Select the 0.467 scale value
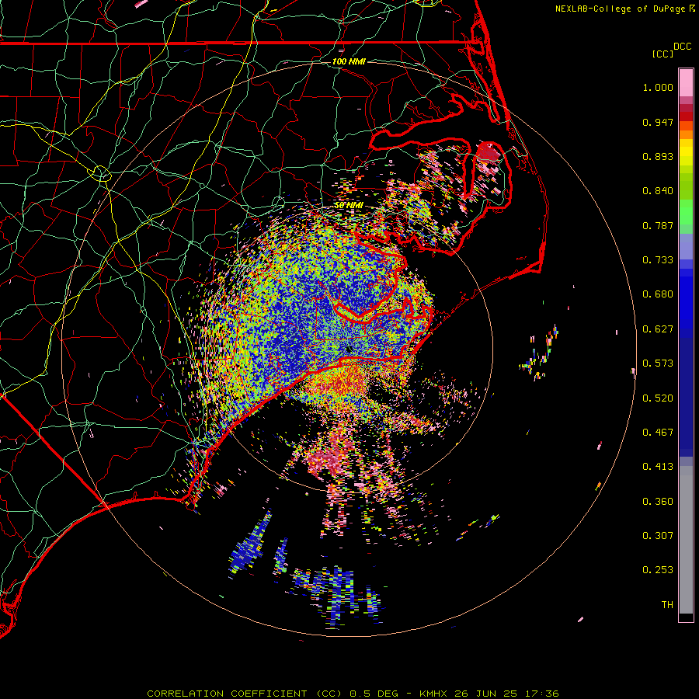 [658, 433]
